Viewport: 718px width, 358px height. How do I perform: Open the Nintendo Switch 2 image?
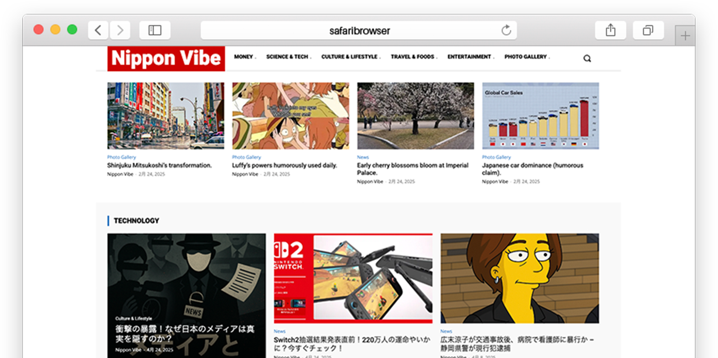[353, 278]
